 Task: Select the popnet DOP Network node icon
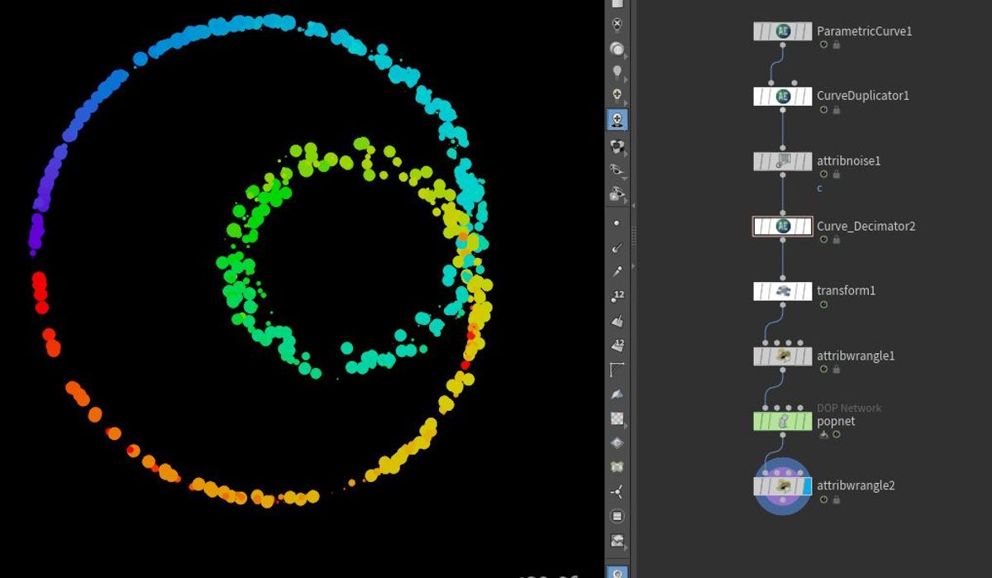coord(783,421)
